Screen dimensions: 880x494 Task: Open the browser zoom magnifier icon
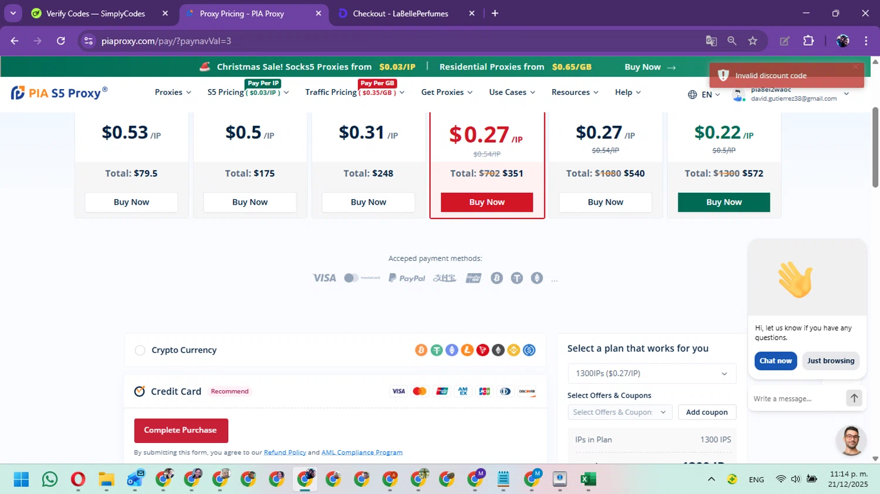point(732,41)
